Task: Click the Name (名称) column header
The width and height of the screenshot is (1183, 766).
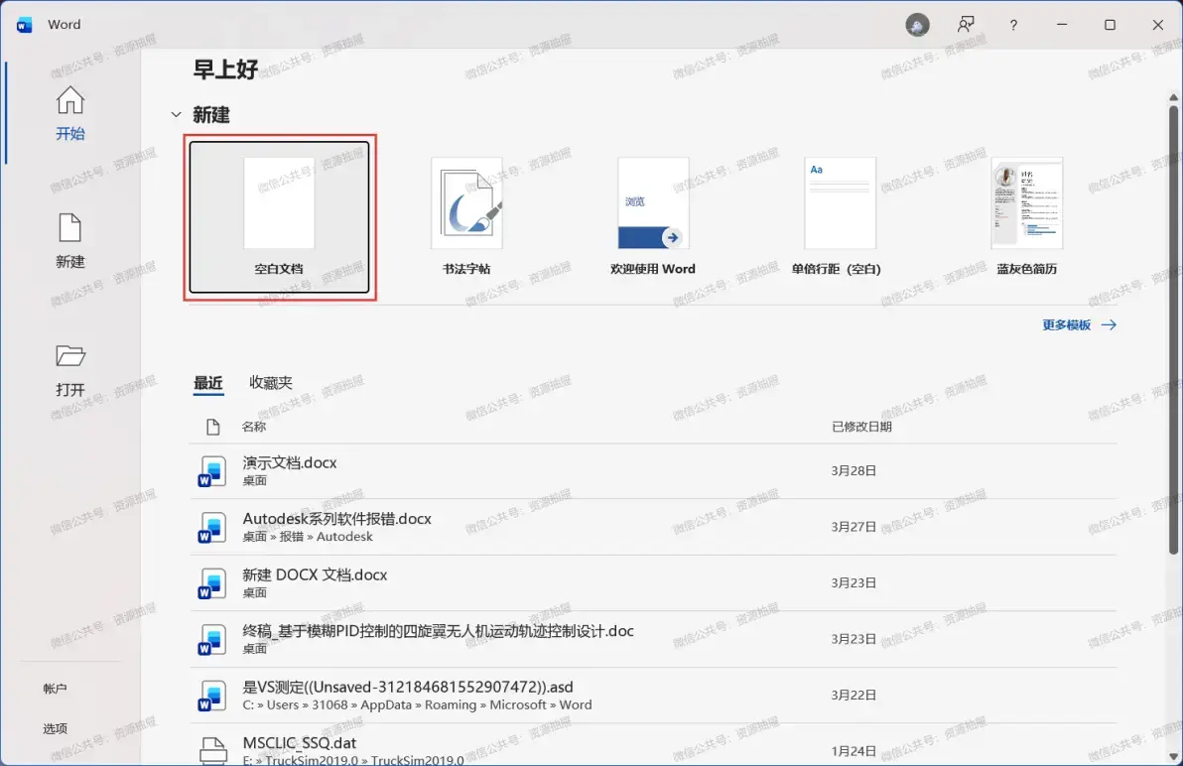Action: [253, 427]
